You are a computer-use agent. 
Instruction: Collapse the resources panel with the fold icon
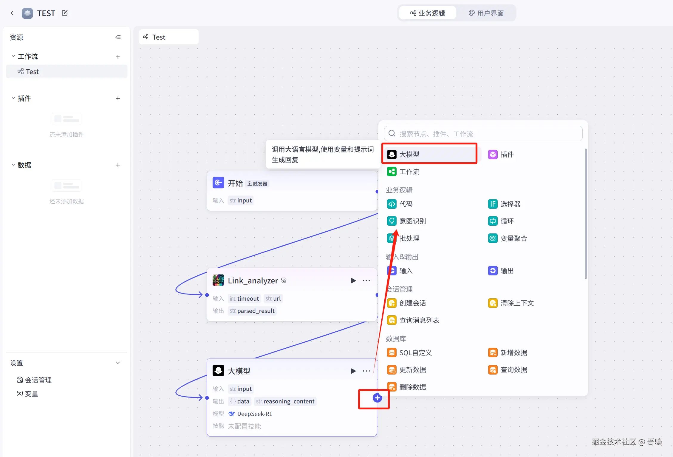click(118, 37)
